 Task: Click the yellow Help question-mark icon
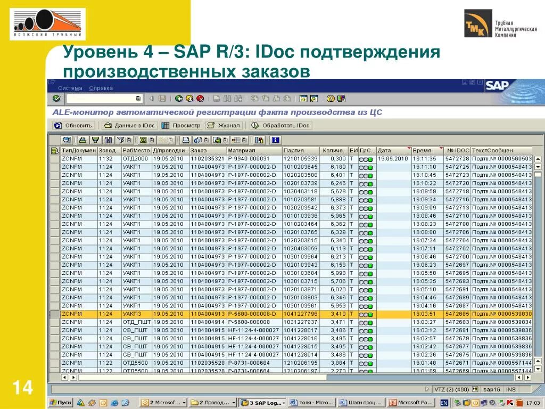pyautogui.click(x=330, y=99)
